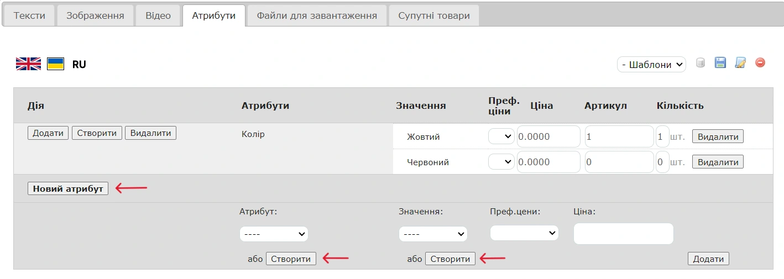Switch to English via the UK flag

(28, 64)
